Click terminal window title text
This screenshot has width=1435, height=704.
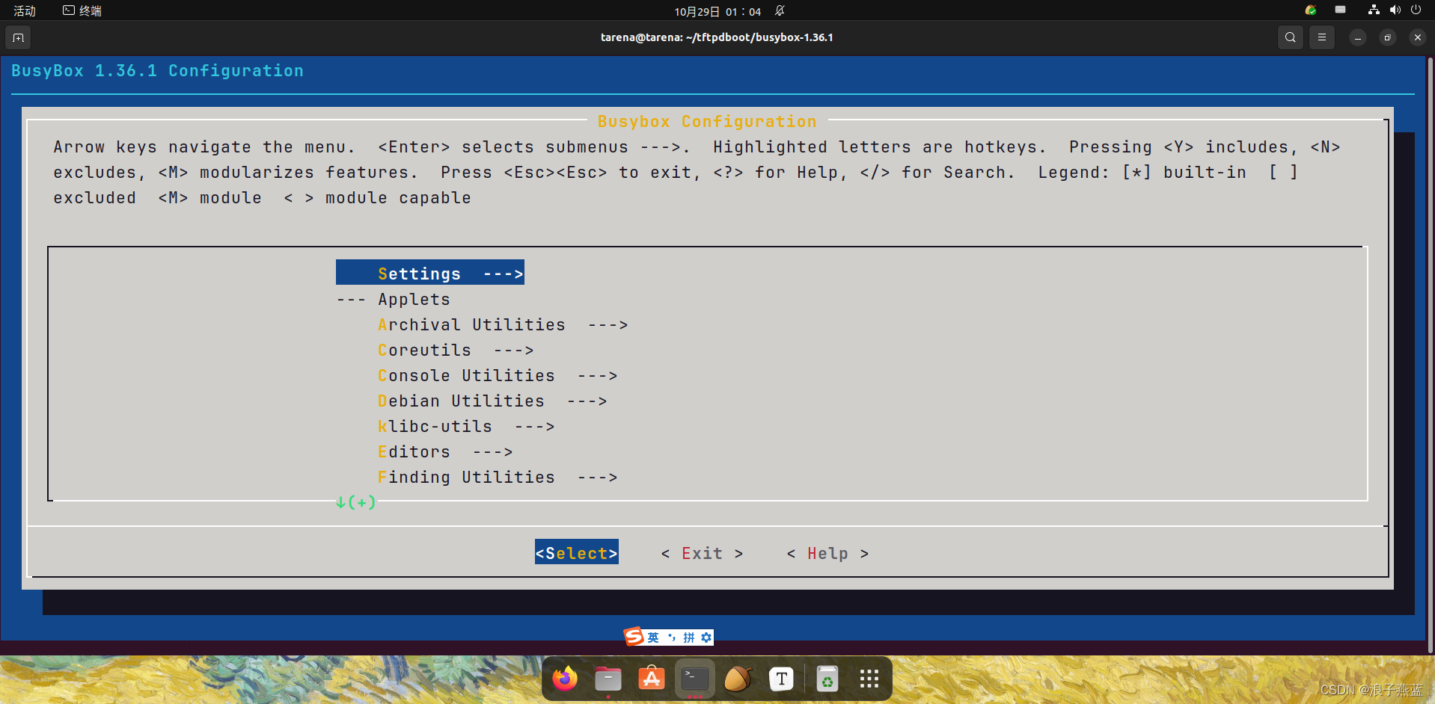[717, 37]
